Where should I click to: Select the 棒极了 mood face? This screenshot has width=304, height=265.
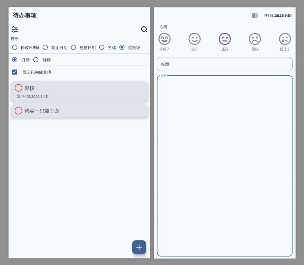tap(164, 39)
